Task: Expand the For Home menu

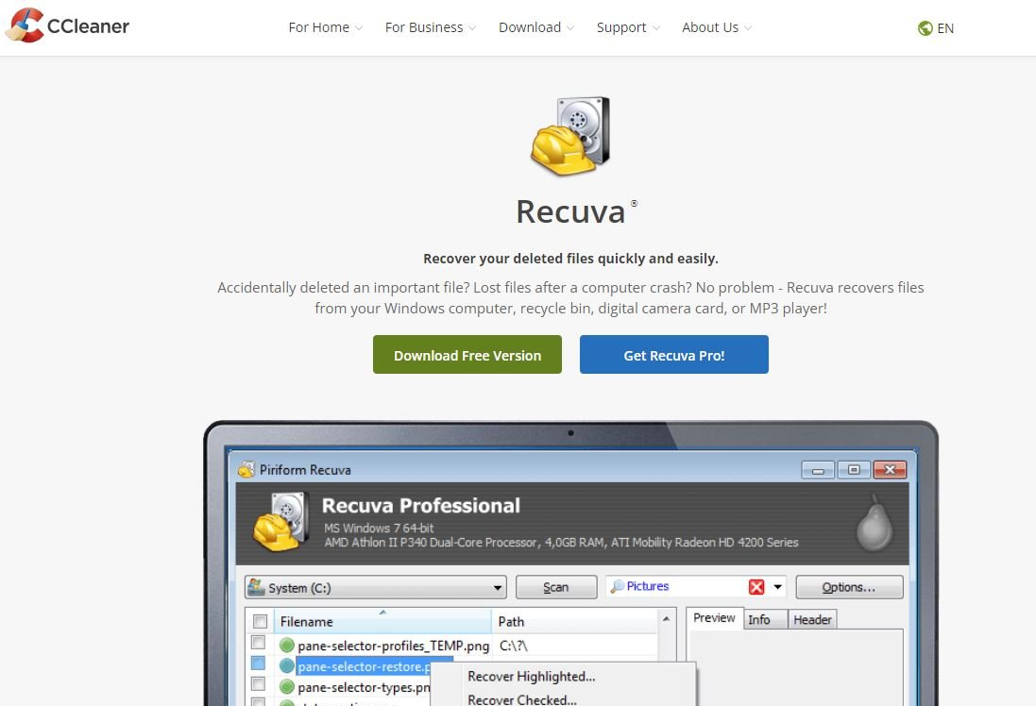Action: (326, 27)
